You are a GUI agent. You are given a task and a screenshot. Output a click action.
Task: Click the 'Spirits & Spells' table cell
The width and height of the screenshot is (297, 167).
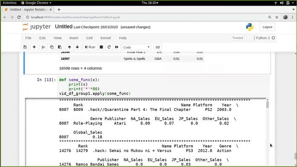tap(134, 59)
